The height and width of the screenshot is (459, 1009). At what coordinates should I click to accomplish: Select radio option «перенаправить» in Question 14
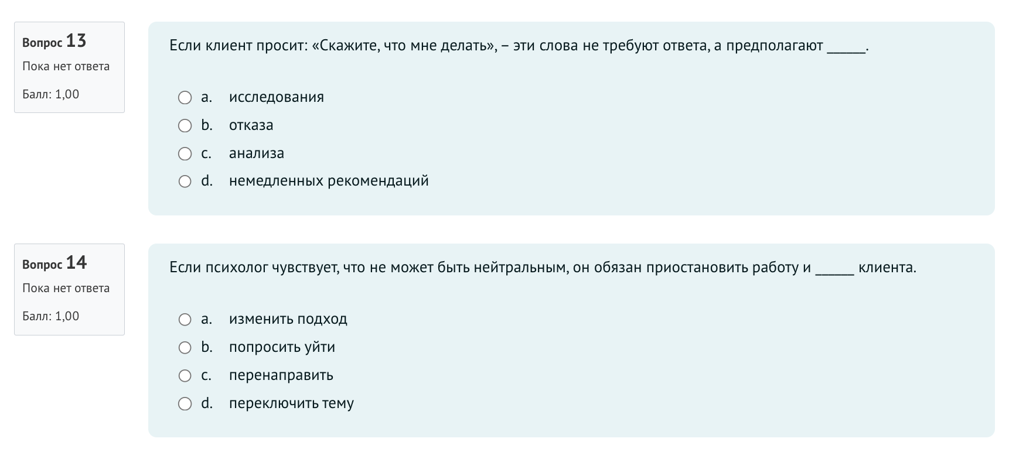(x=185, y=375)
